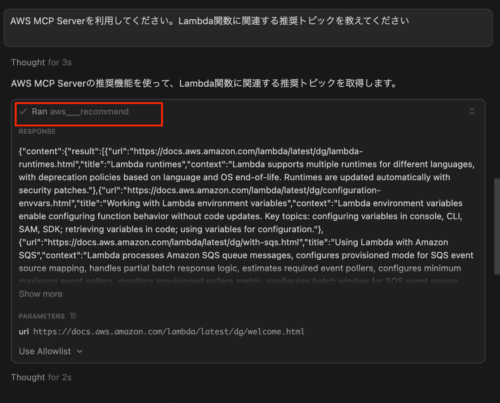
Task: Collapse the tool call with the up-down chevron
Action: 472,111
